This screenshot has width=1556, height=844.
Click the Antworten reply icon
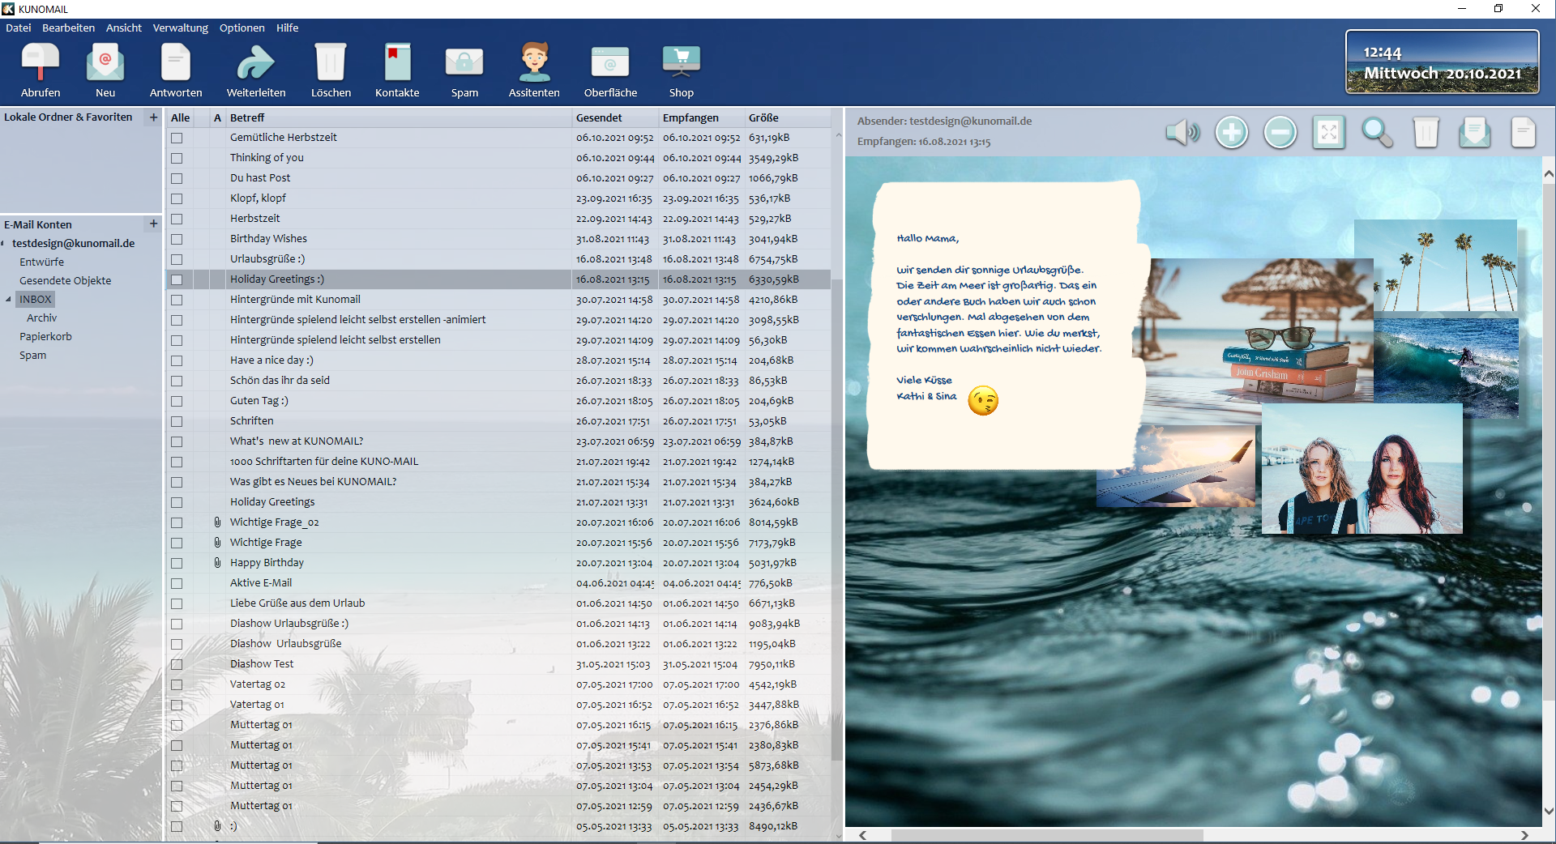(x=176, y=63)
